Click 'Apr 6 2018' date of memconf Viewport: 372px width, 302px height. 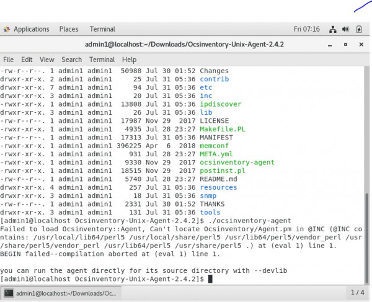point(170,146)
